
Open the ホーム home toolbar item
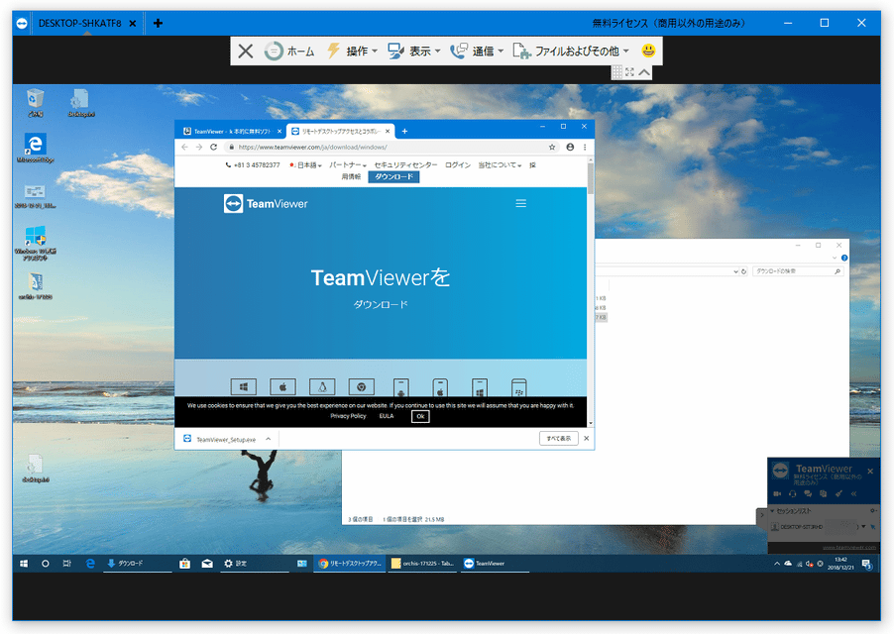[x=289, y=52]
